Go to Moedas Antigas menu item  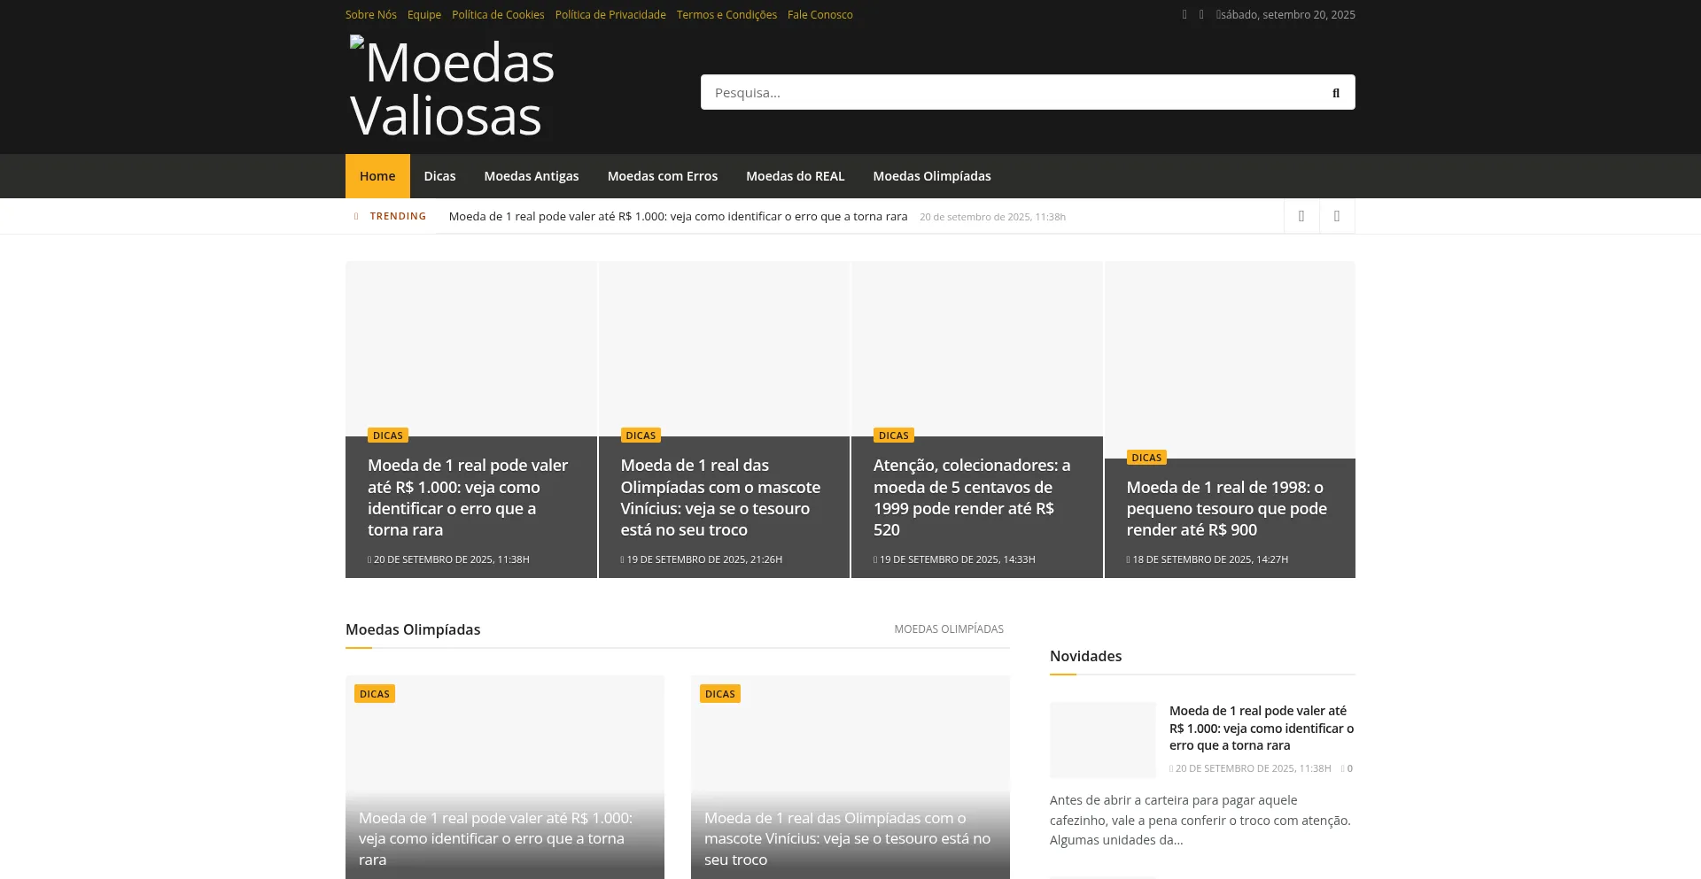coord(531,176)
